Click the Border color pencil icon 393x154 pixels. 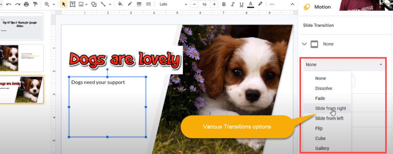click(130, 4)
